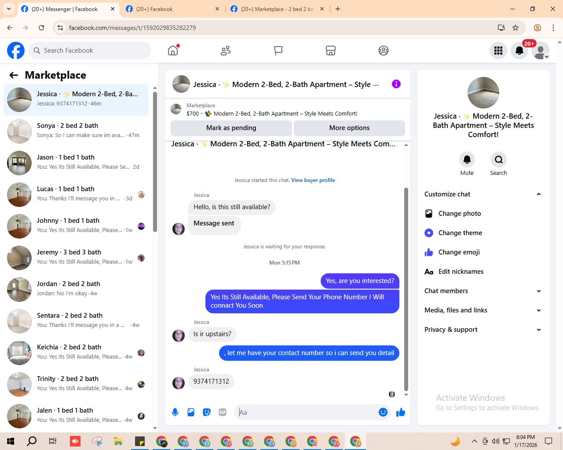Send a voice clip microphone icon
This screenshot has height=450, width=563.
click(x=175, y=412)
